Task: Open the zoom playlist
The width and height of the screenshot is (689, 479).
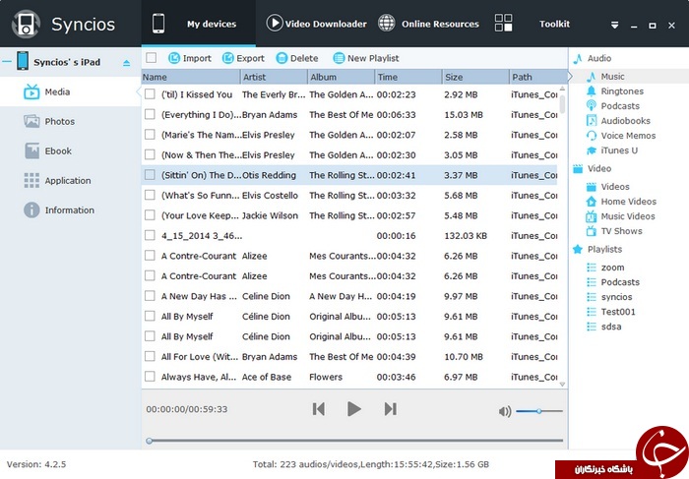Action: [612, 268]
